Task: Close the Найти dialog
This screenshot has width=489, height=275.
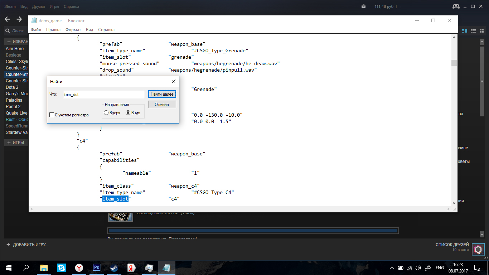Action: tap(173, 82)
